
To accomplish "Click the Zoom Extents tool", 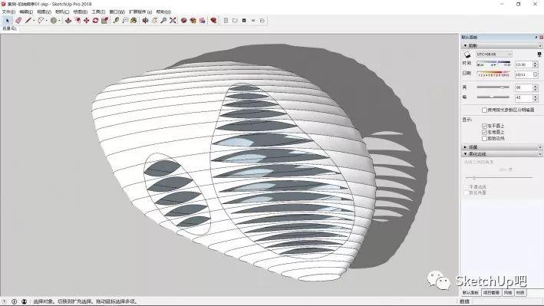I will pos(173,21).
